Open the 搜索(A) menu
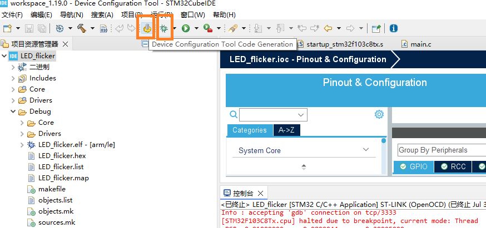Screen dimensions: 486x228 click(102, 15)
